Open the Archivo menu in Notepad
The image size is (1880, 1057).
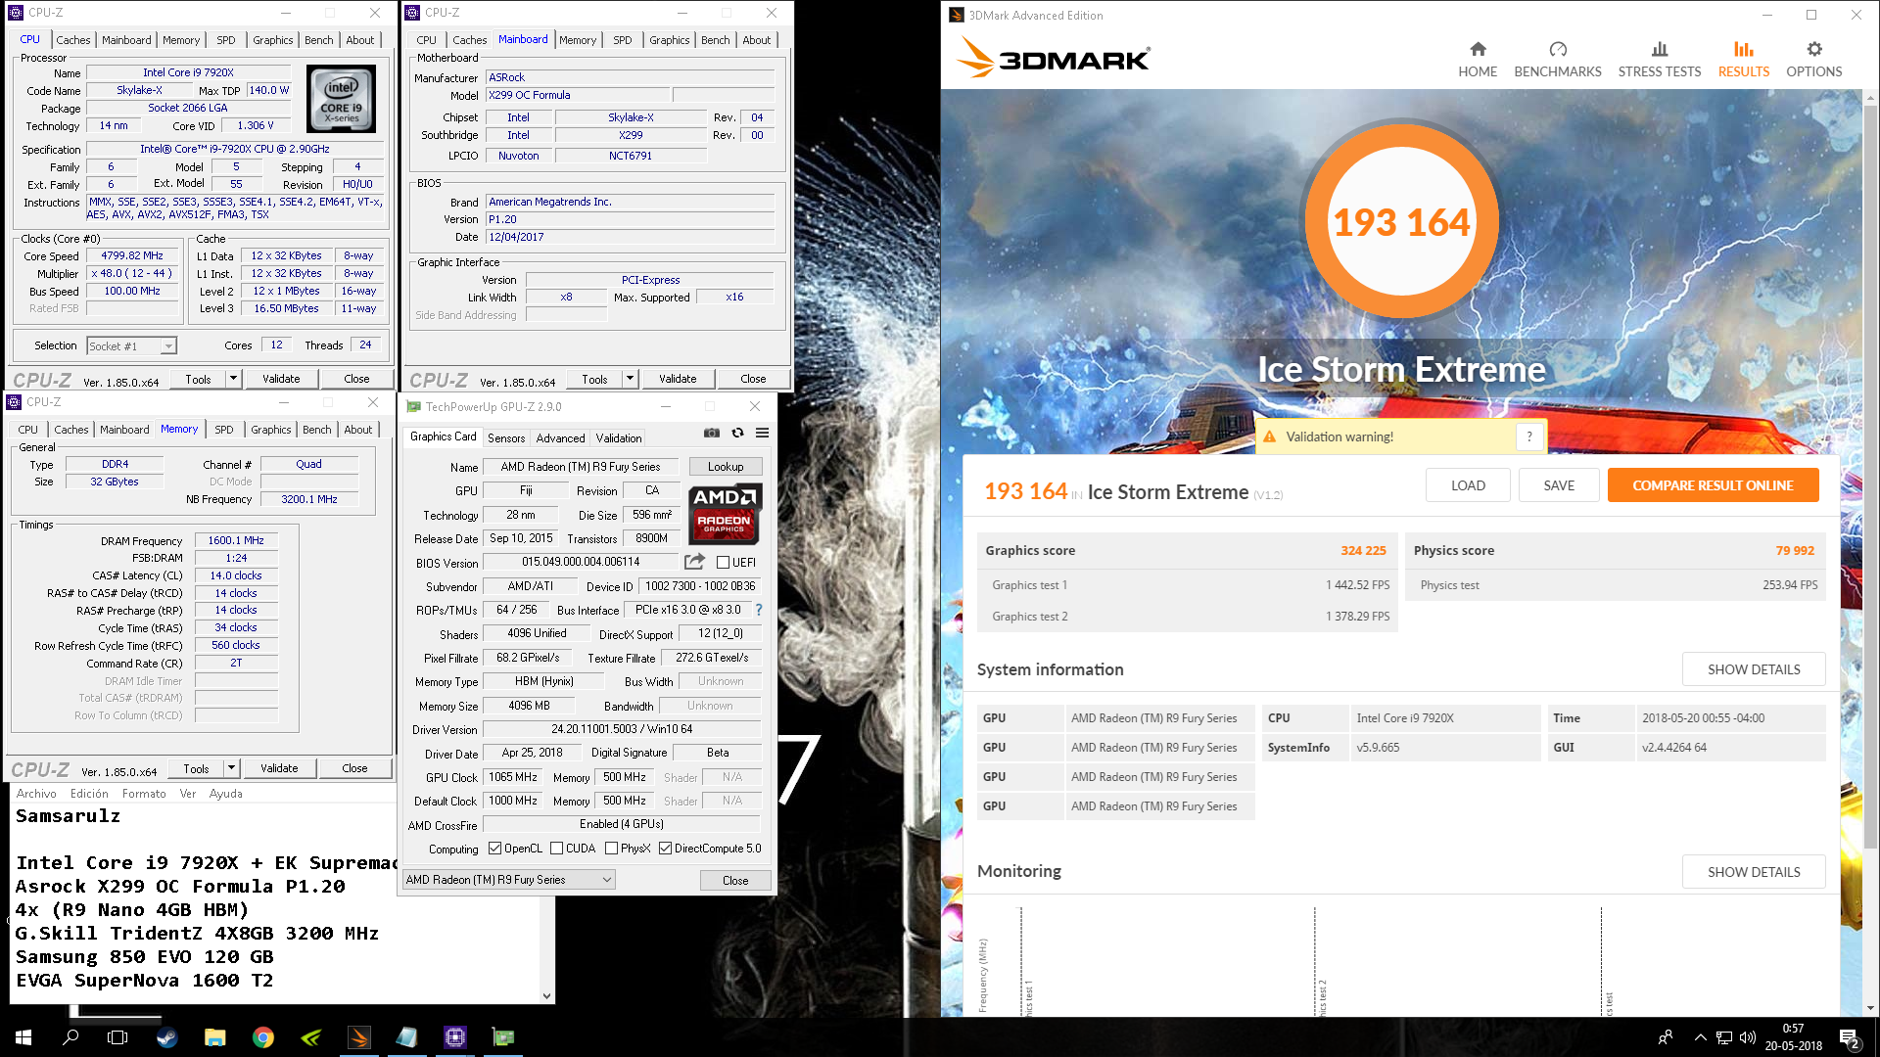pyautogui.click(x=36, y=794)
